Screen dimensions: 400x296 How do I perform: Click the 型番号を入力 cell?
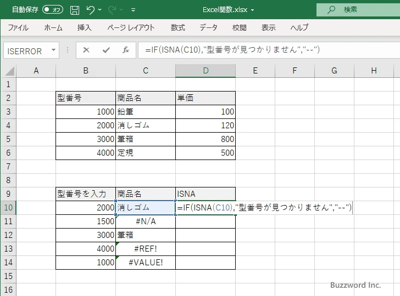coord(86,194)
